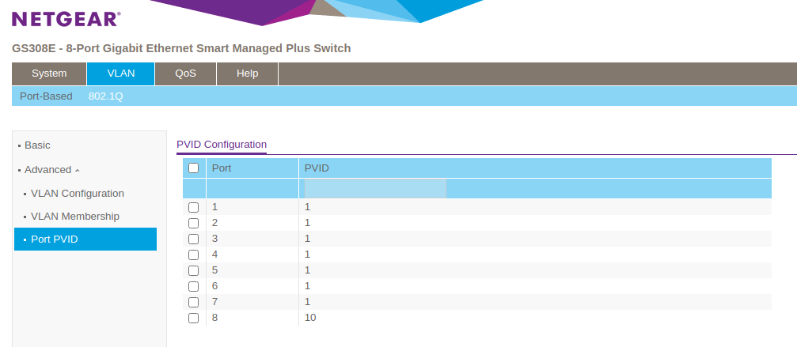797x347 pixels.
Task: Check the box for port 8
Action: [193, 318]
